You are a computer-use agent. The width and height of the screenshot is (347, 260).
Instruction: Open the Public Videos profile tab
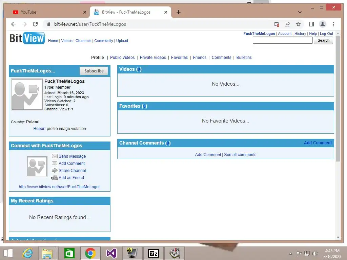pos(122,58)
